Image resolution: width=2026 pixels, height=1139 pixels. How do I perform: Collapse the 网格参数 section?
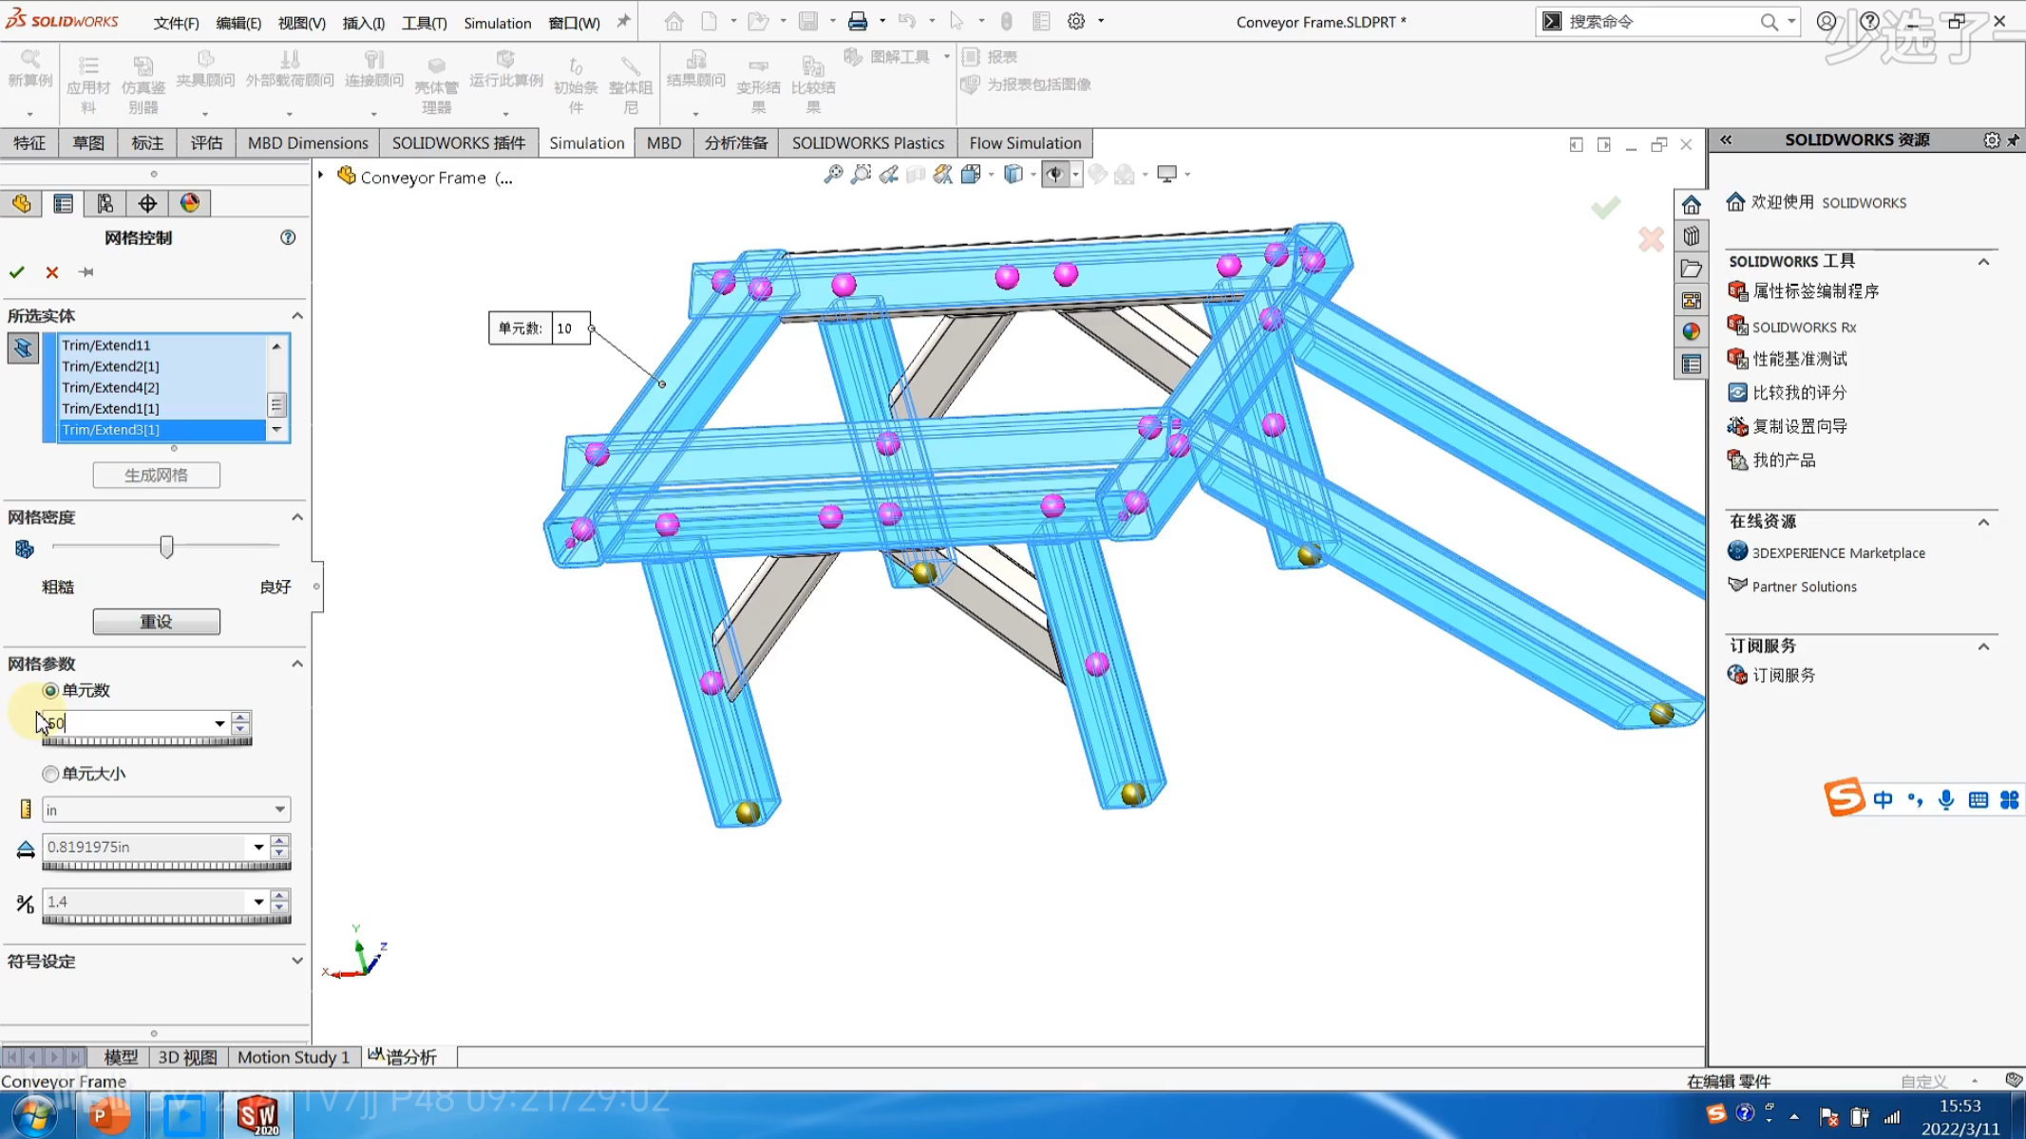(297, 663)
